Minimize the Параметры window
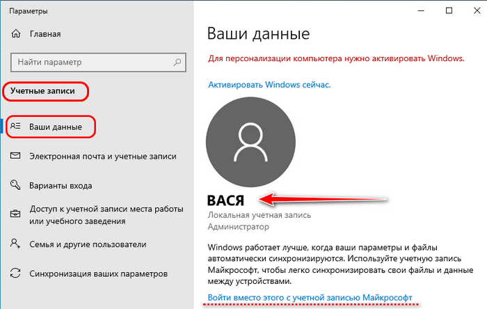The width and height of the screenshot is (487, 309). point(421,10)
